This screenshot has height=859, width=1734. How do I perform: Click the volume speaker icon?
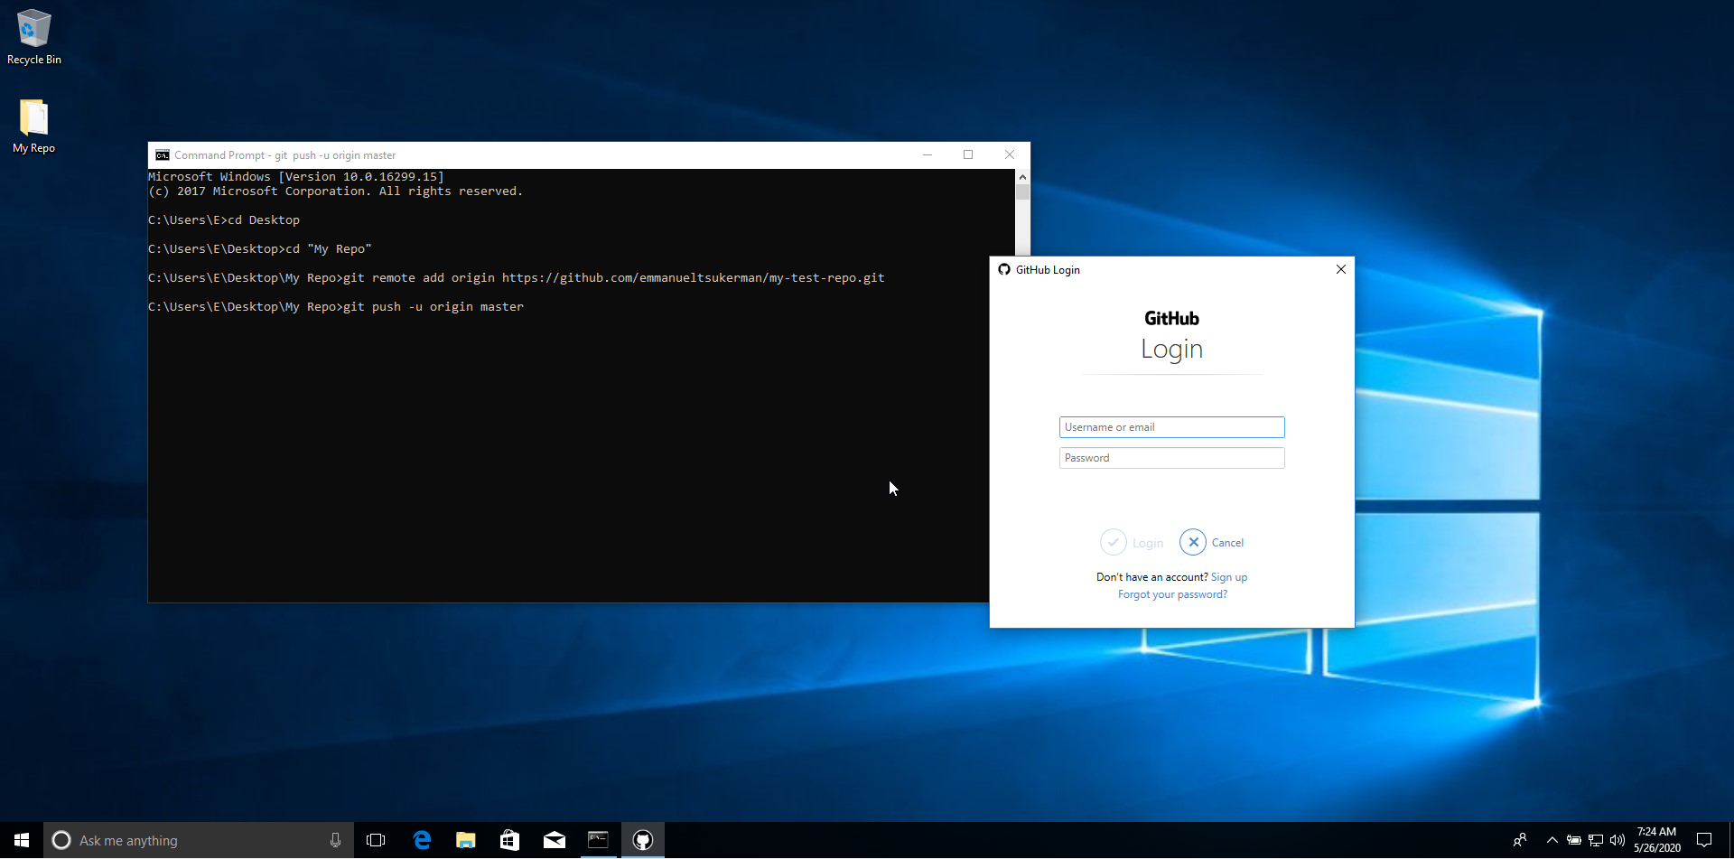tap(1617, 840)
